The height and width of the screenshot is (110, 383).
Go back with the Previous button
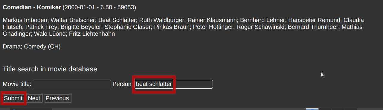click(57, 98)
